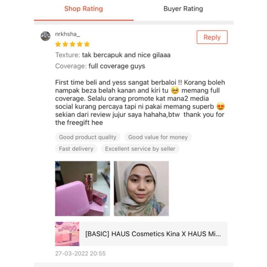Click the review timestamp 27-03-2022 20:55
This screenshot has height=267, width=267.
[80, 253]
